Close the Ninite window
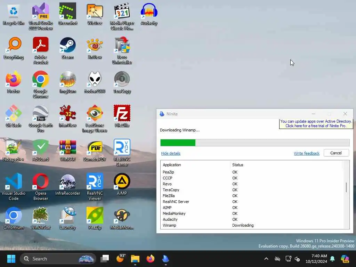 (x=345, y=114)
